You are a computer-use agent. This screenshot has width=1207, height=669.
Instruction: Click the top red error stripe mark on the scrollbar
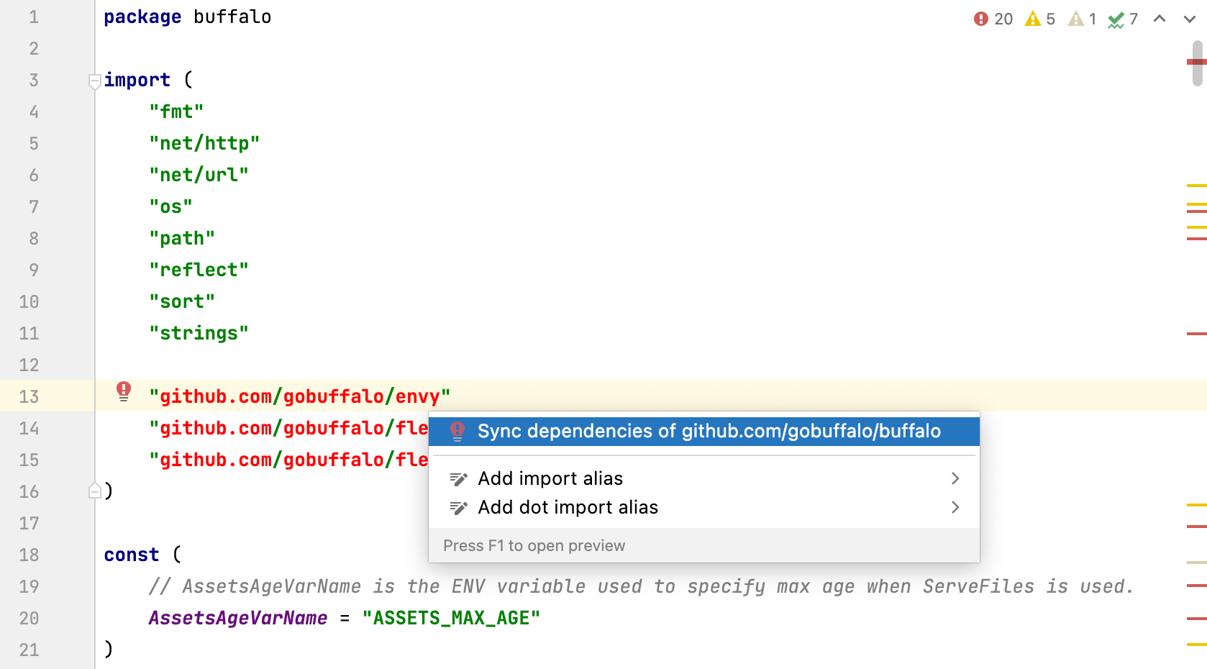[1196, 62]
